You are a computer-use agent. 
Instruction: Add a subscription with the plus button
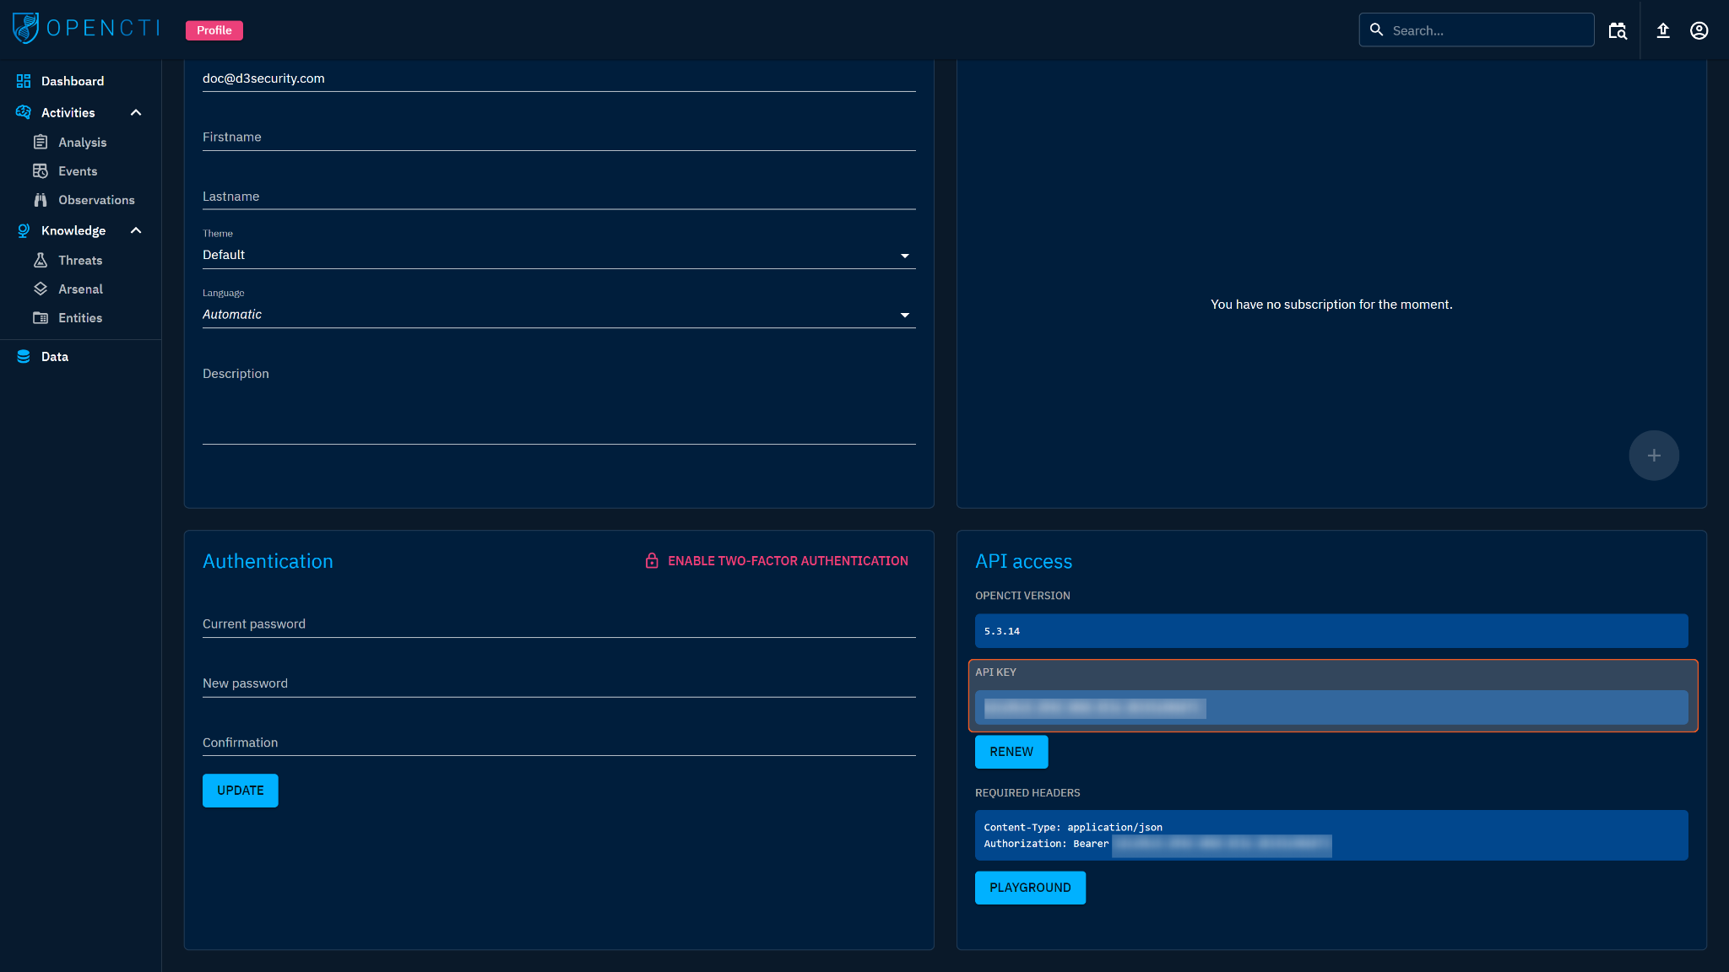tap(1653, 456)
